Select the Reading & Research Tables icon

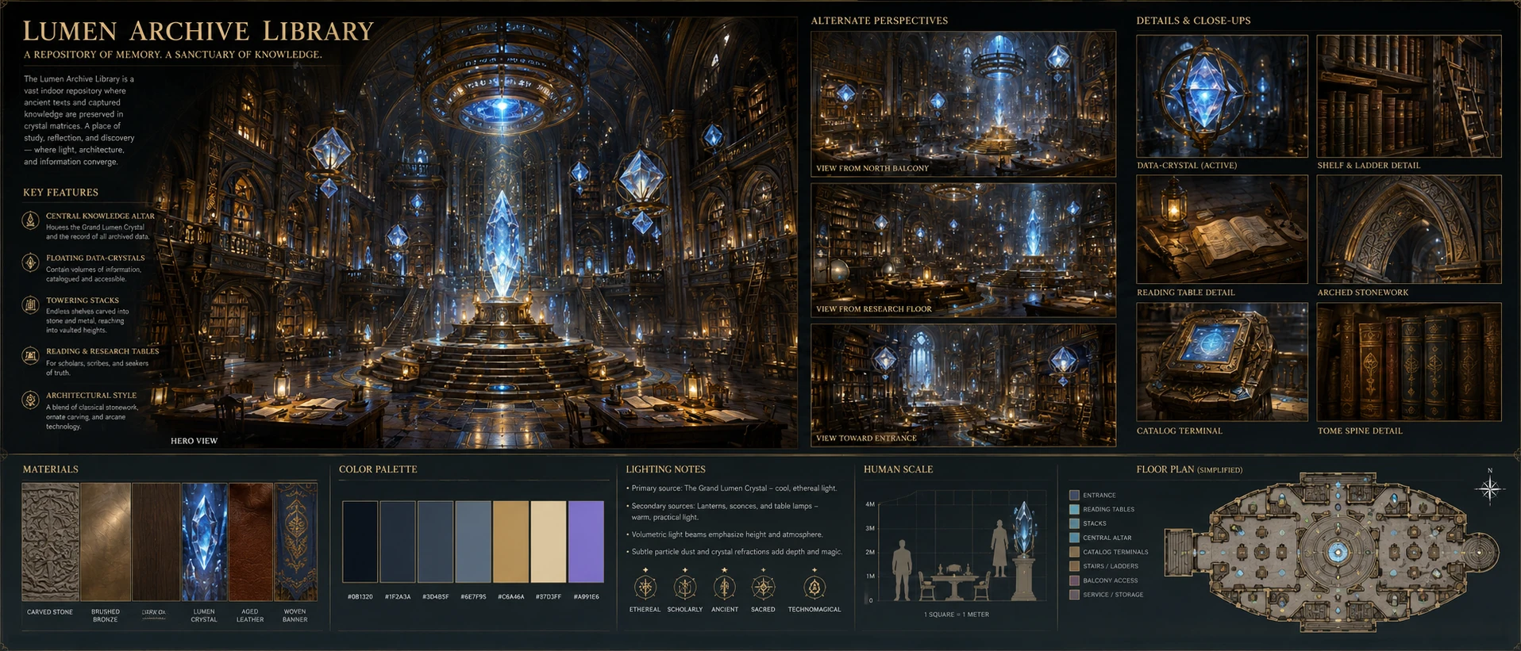(x=30, y=356)
